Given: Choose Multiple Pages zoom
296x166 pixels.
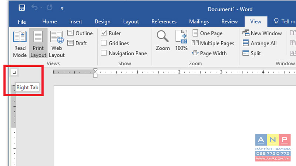Looking at the screenshot, I should (213, 43).
